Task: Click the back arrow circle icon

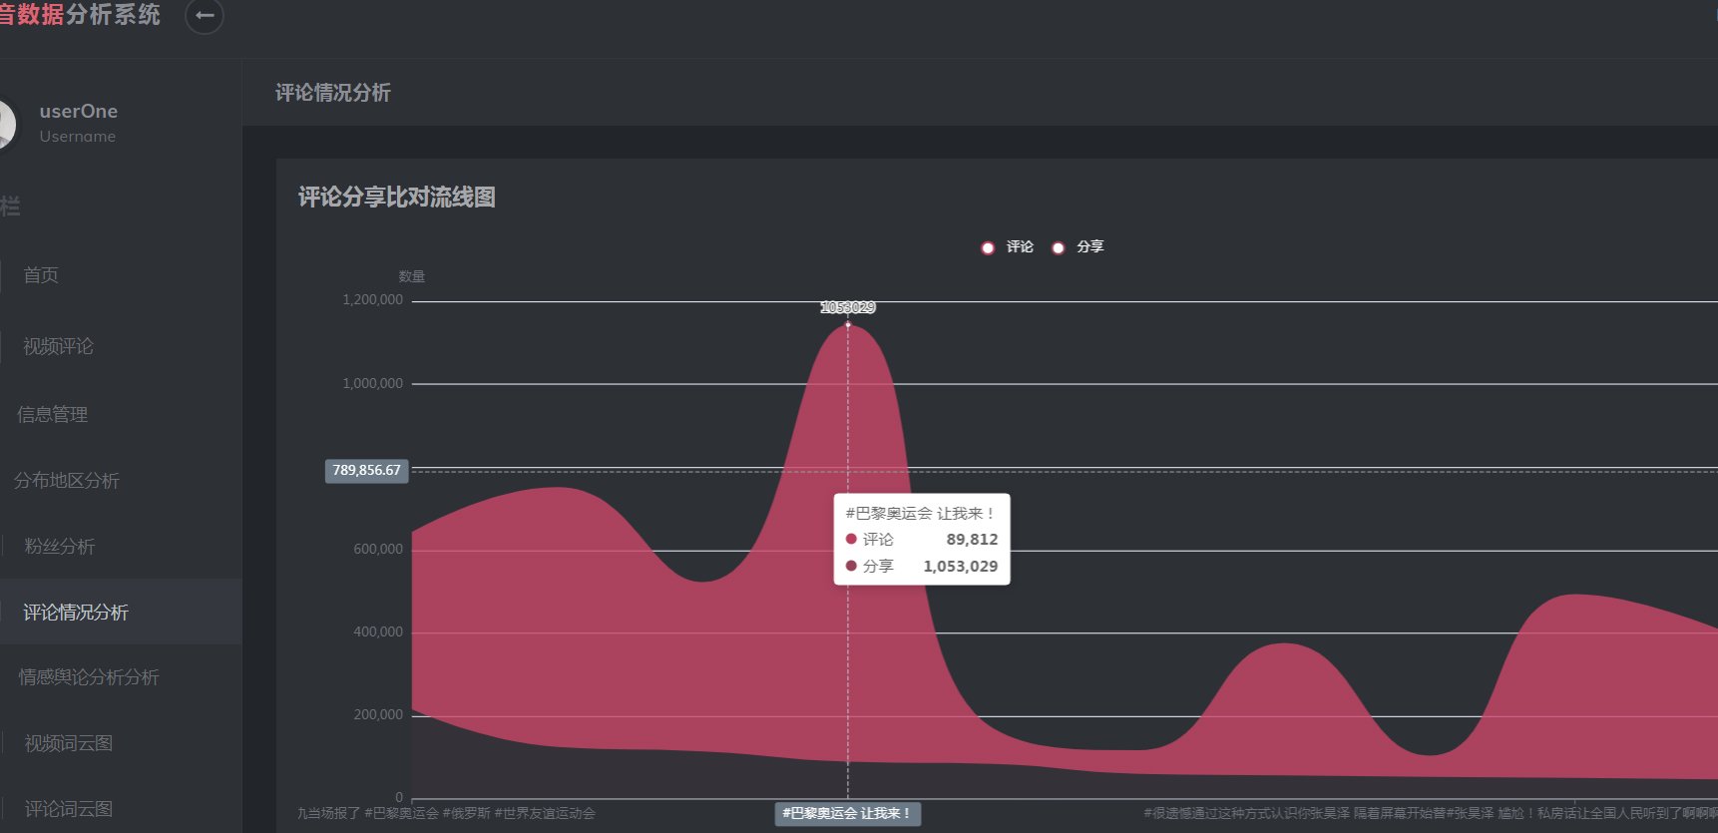Action: (205, 15)
